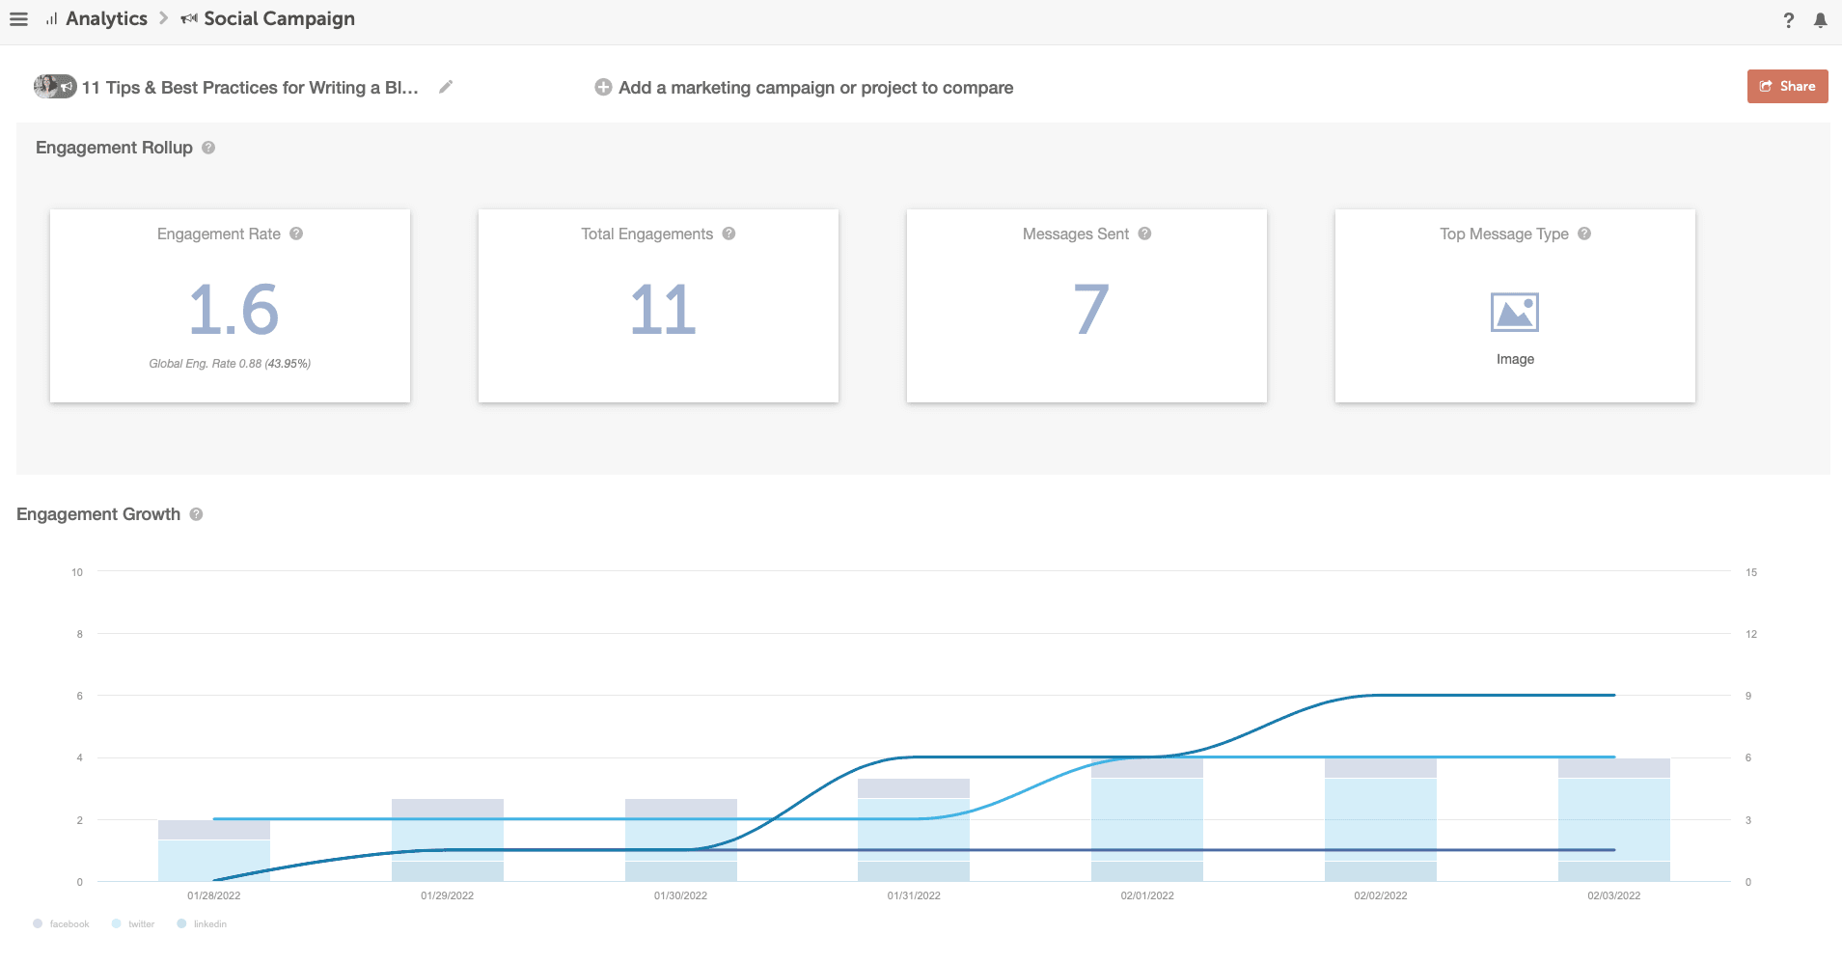Select Social Campaign breadcrumb item

(x=278, y=19)
